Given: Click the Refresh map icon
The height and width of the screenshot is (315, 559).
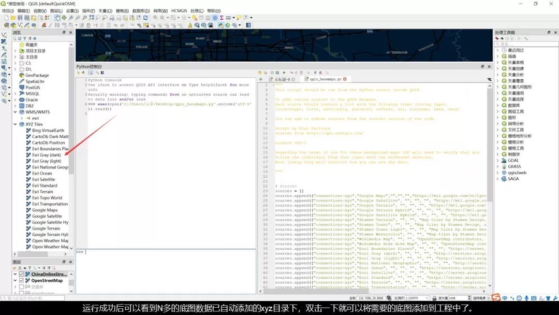Looking at the screenshot, I should (x=145, y=18).
